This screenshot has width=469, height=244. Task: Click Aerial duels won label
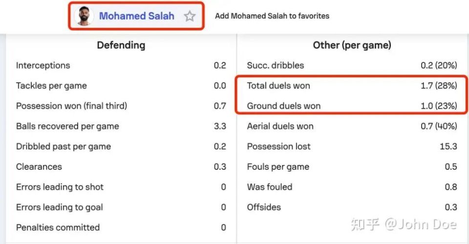pos(280,126)
